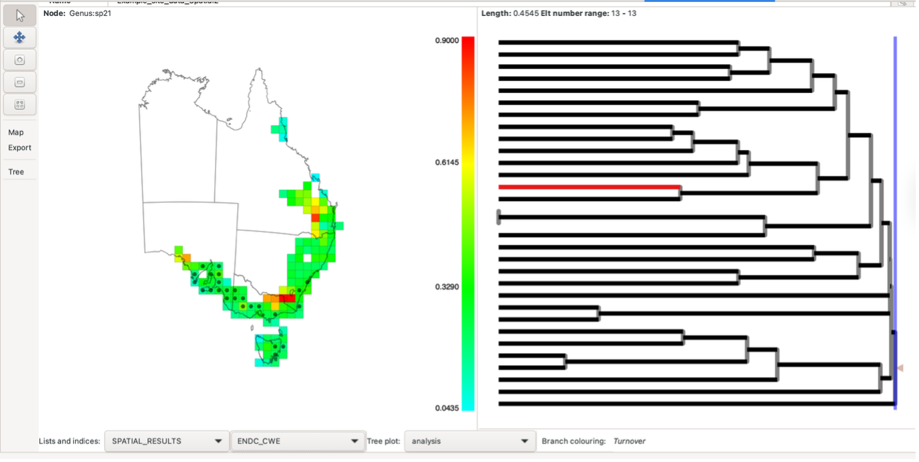Open the Map menu
The width and height of the screenshot is (919, 462).
click(x=16, y=132)
